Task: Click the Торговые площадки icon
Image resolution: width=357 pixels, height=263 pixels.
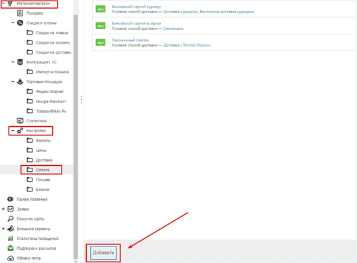Action: click(x=20, y=81)
